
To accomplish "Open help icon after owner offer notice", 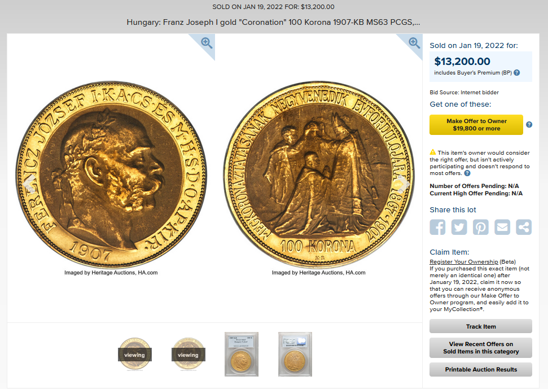I will pyautogui.click(x=467, y=173).
